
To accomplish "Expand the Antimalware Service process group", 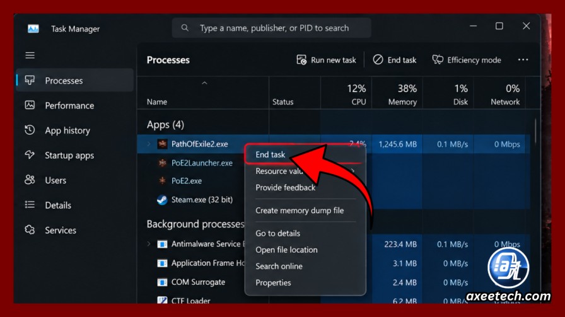I will tap(149, 245).
